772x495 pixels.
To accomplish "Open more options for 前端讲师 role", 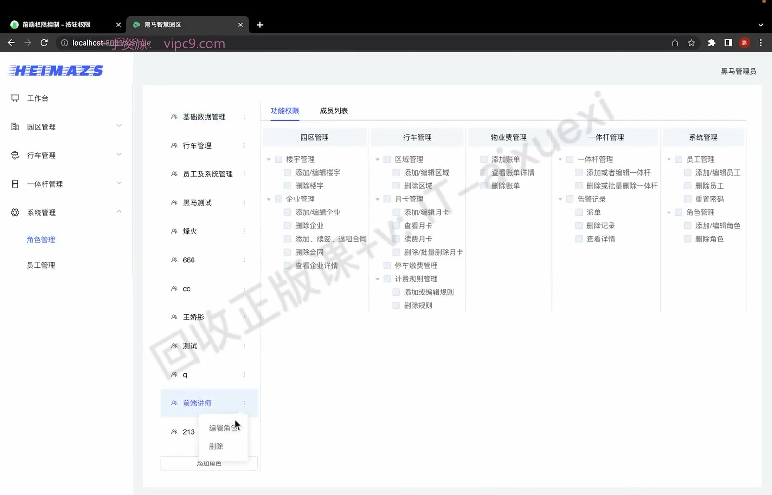I will [244, 403].
